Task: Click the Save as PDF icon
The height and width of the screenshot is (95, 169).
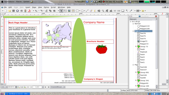Action: click(x=29, y=11)
